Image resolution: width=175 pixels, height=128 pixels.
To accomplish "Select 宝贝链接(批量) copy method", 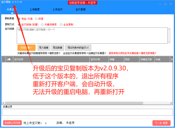I will [x=19, y=24].
